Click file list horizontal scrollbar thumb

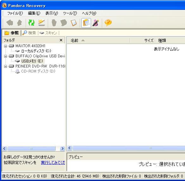(x=129, y=148)
